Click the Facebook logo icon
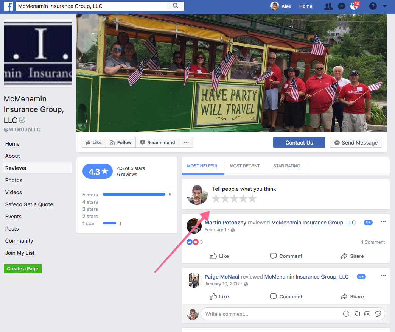Image resolution: width=395 pixels, height=332 pixels. point(8,6)
